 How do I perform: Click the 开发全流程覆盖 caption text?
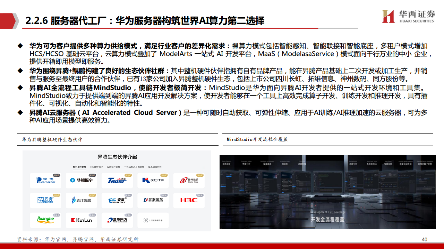coord(327,219)
